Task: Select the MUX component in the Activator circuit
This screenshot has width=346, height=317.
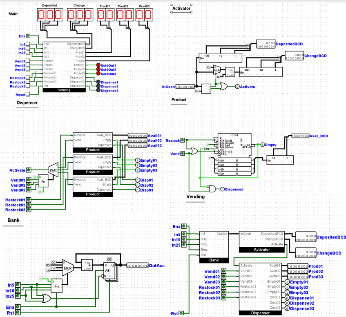Action: click(217, 70)
